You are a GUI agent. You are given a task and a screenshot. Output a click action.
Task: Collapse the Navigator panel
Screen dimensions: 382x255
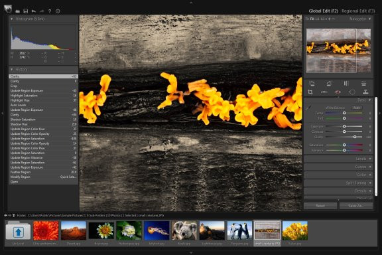[x=370, y=19]
